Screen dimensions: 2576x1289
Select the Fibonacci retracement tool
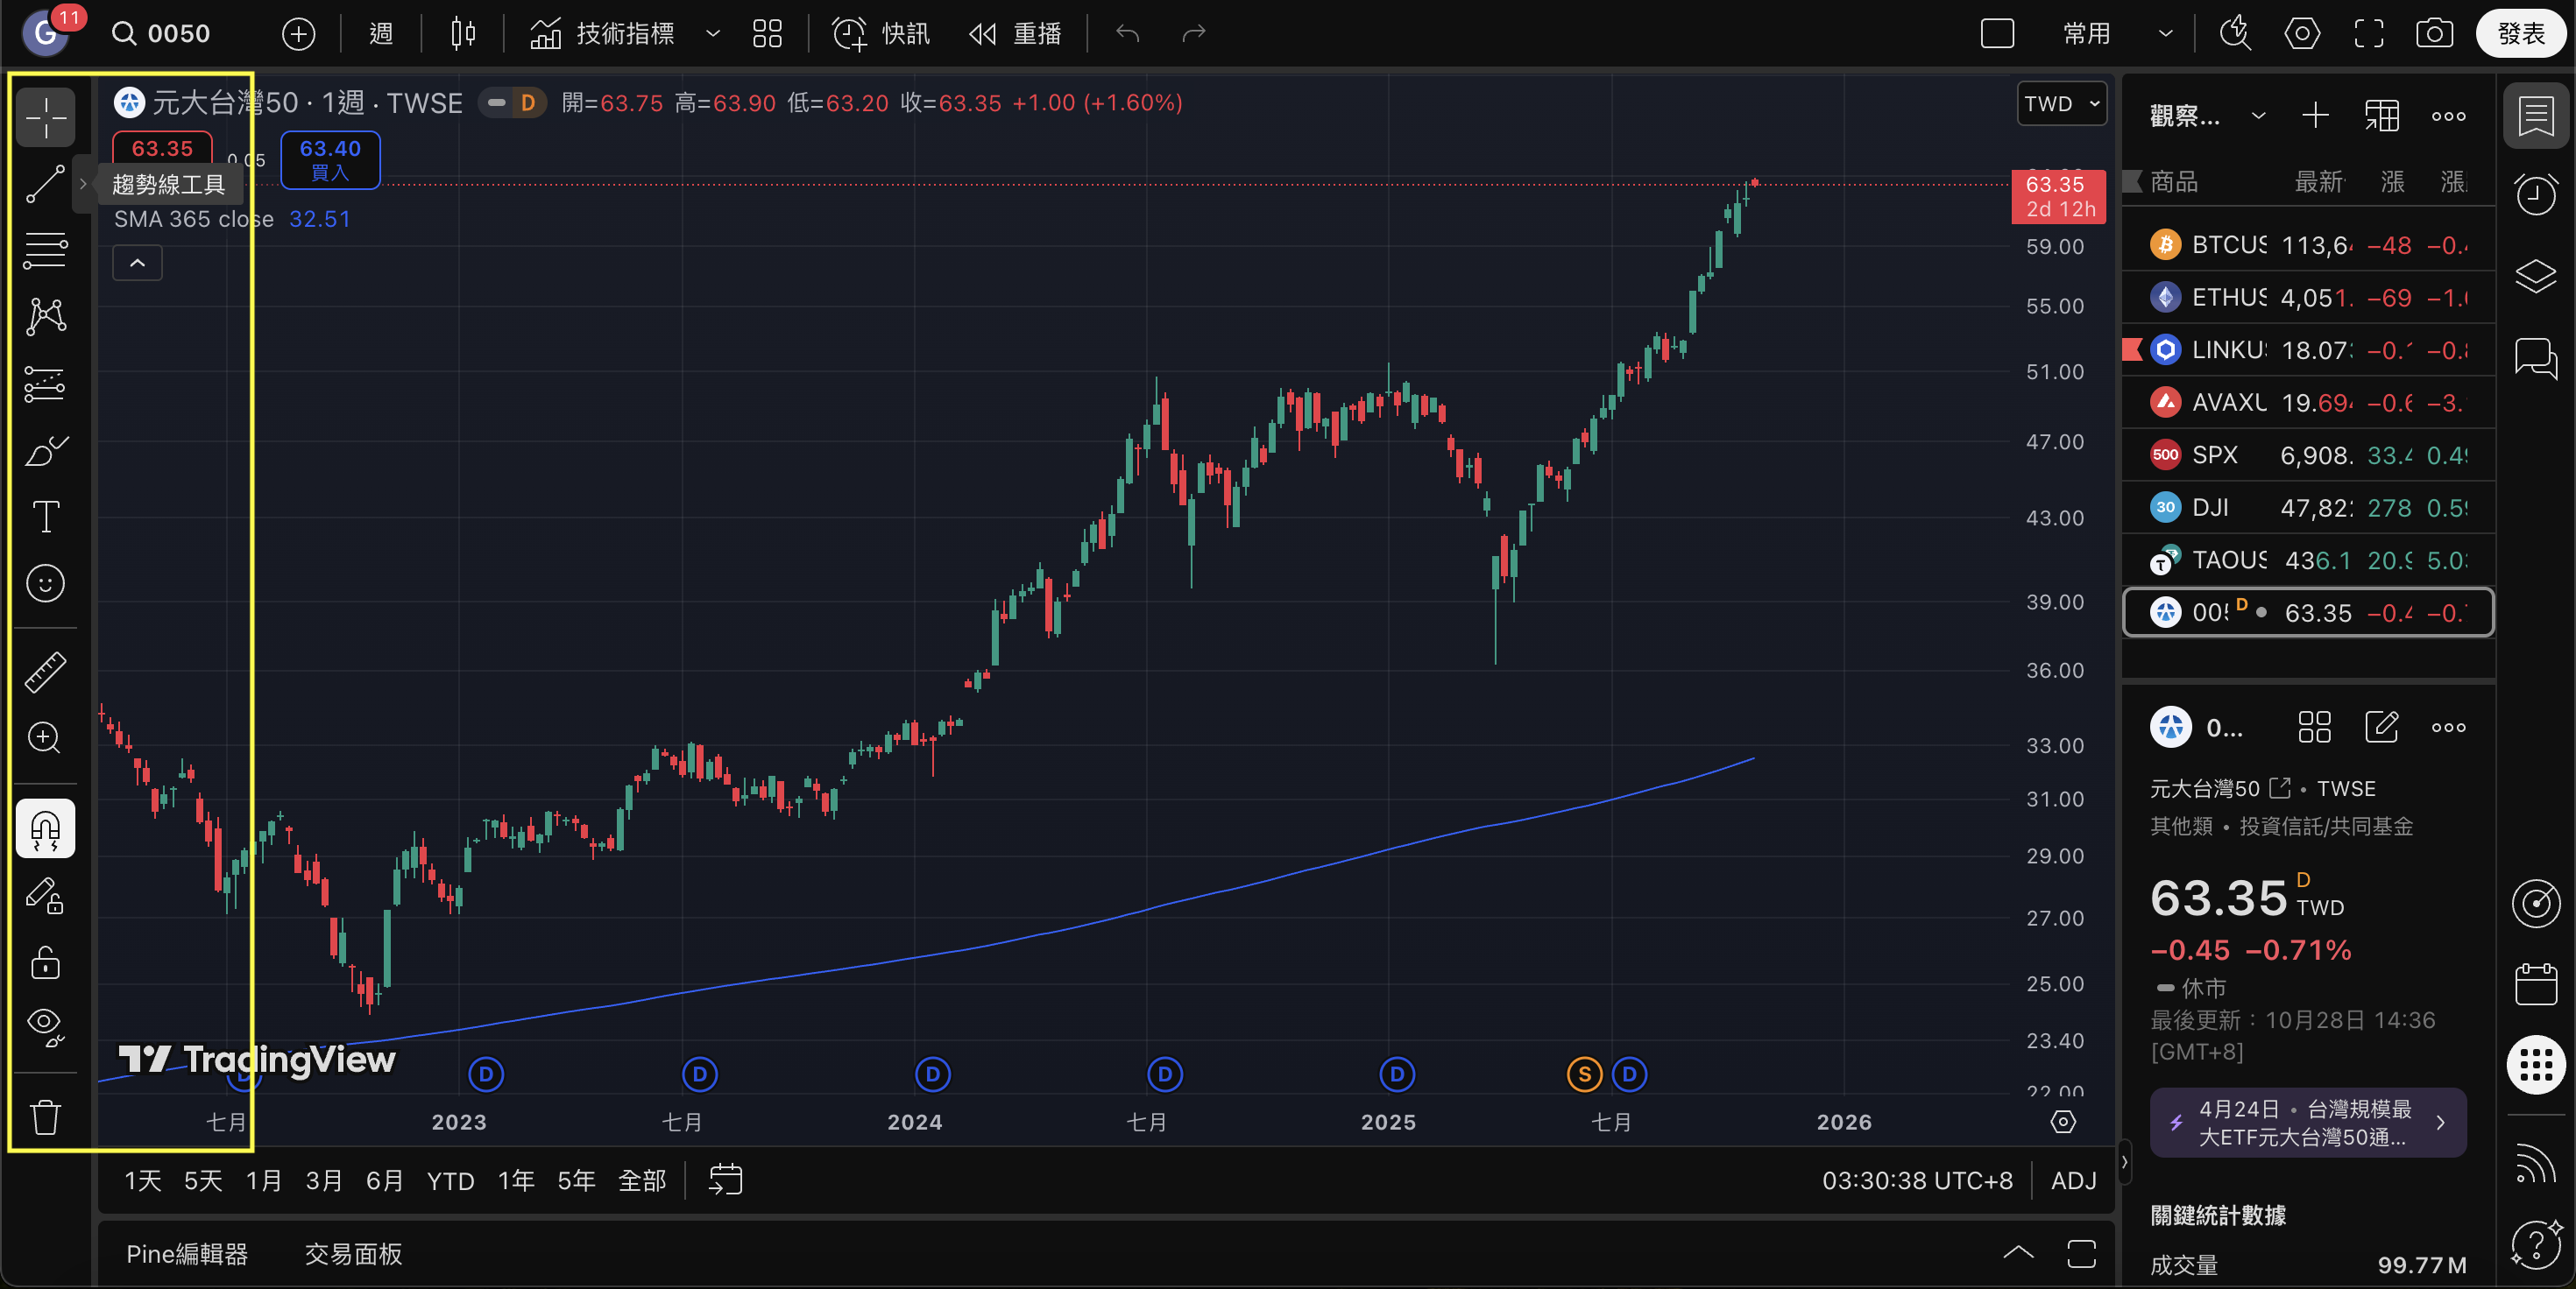(x=45, y=250)
